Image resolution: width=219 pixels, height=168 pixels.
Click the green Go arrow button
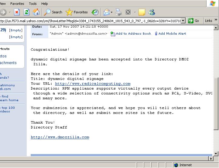[191, 21]
